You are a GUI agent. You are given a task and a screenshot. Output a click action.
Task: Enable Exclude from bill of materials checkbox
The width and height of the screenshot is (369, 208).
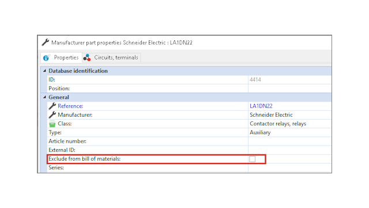coord(253,159)
